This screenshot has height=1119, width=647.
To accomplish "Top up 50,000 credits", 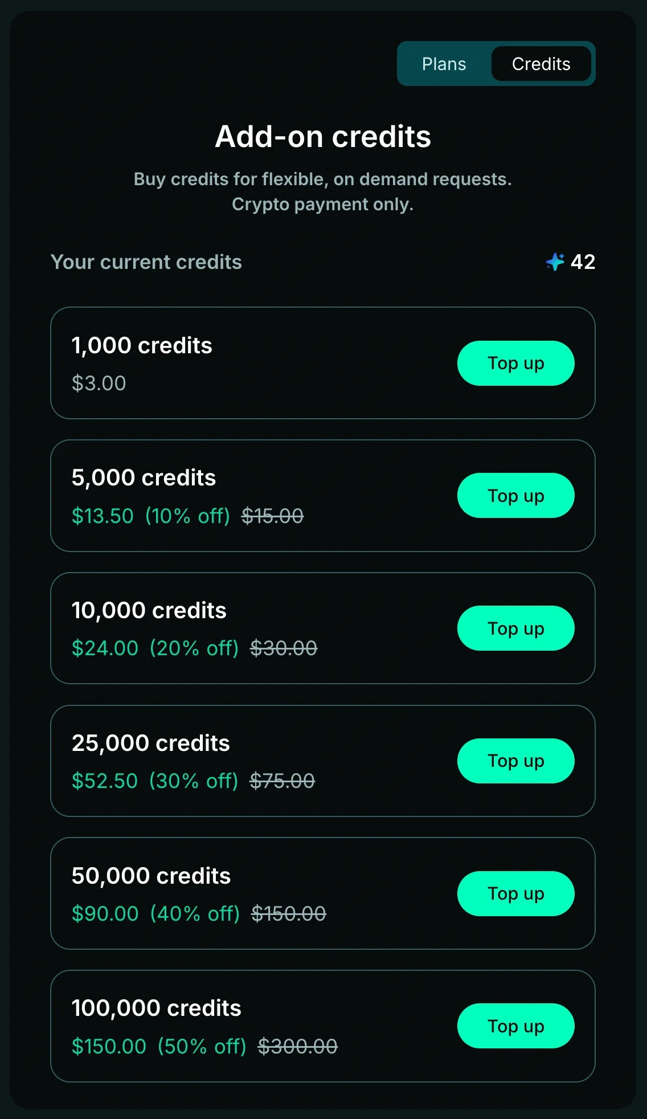I will [x=515, y=893].
